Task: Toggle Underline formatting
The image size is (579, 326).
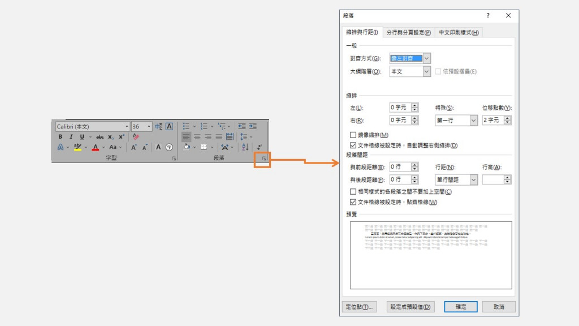Action: coord(81,137)
